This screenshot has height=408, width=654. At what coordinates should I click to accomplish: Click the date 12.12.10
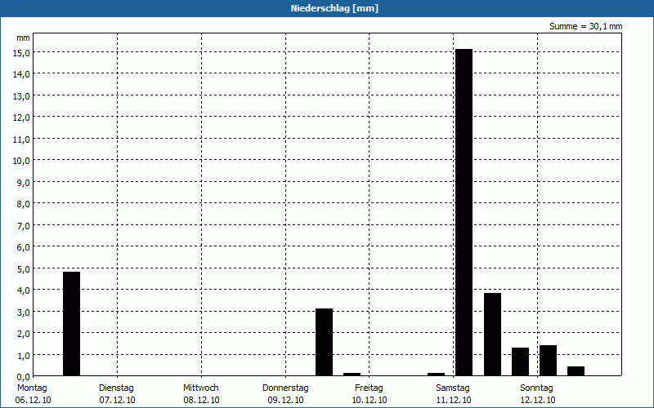[538, 401]
